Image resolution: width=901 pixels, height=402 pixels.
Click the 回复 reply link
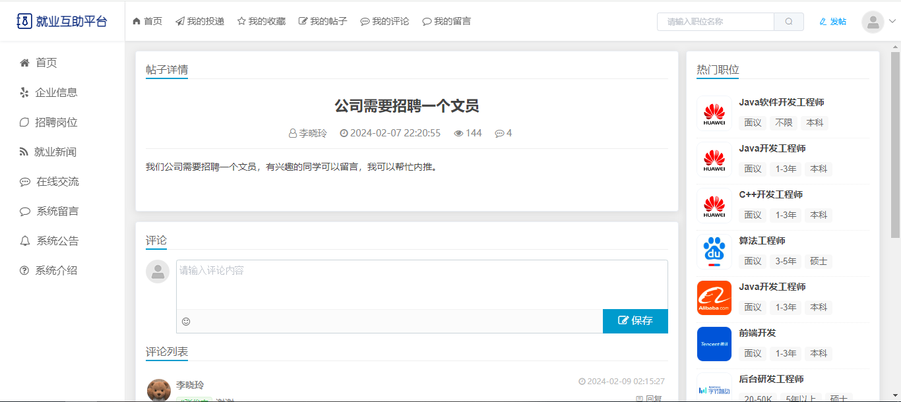pos(650,398)
